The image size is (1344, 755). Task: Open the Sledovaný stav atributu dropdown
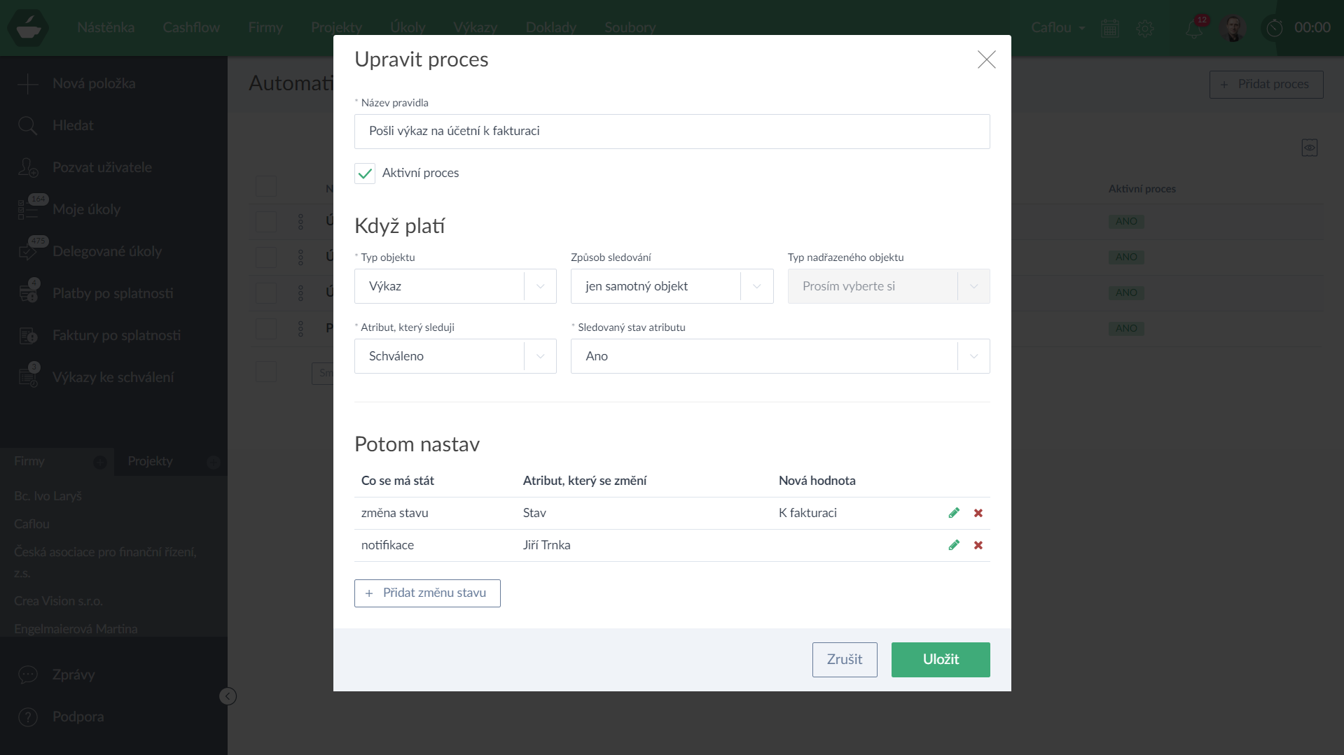tap(780, 356)
